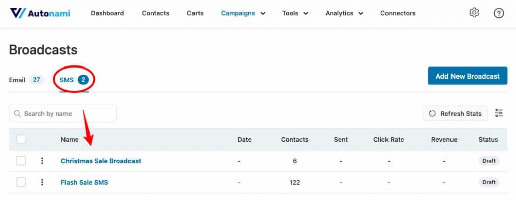Check the Christmas Sale Broadcast row checkbox

[x=21, y=161]
